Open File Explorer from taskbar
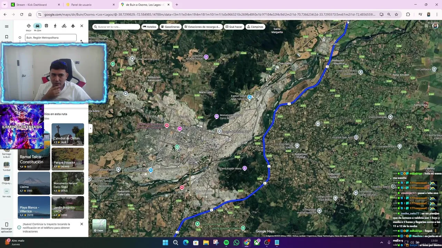 tap(206, 242)
